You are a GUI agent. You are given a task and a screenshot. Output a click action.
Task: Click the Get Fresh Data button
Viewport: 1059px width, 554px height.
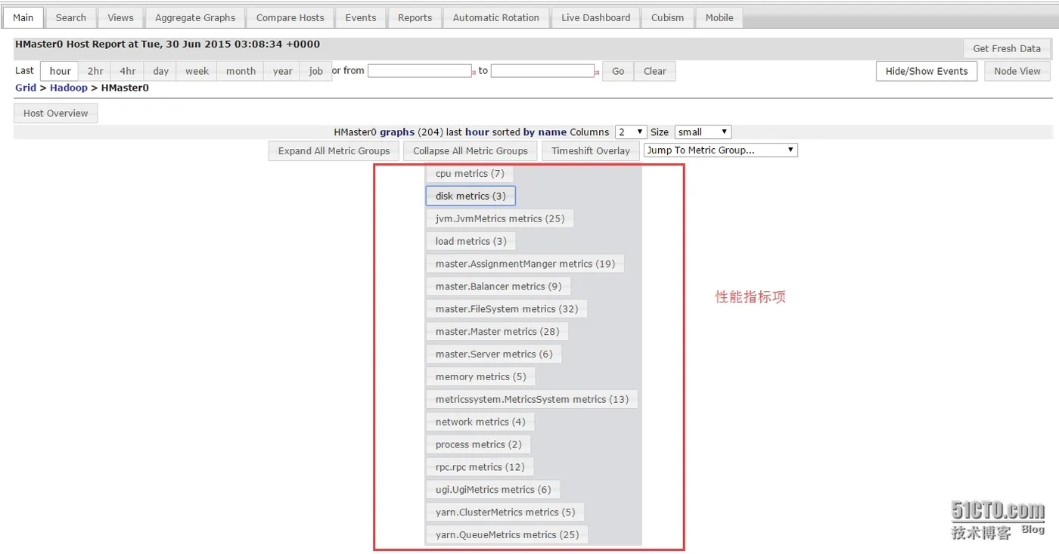[1007, 48]
